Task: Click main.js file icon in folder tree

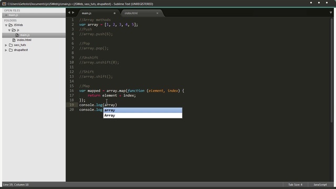Action: coord(17,35)
